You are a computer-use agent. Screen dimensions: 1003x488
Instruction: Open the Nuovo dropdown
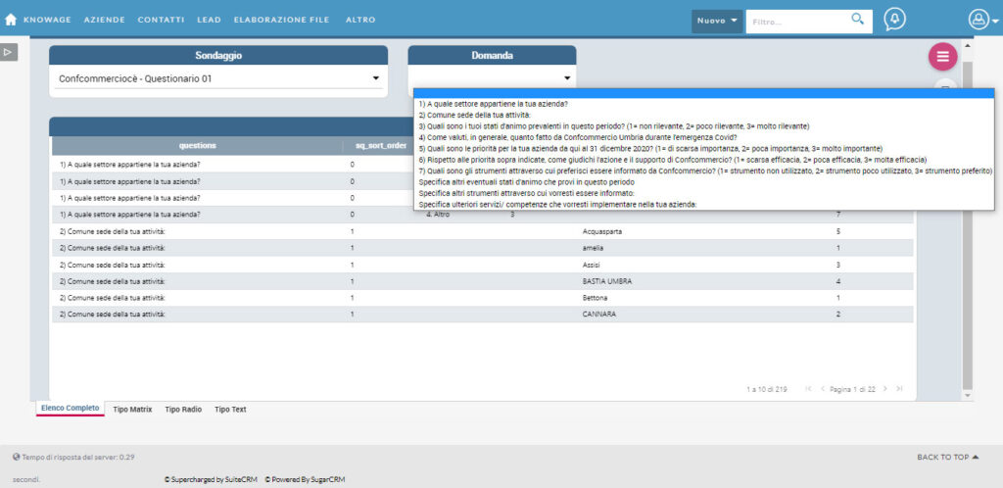pyautogui.click(x=717, y=21)
